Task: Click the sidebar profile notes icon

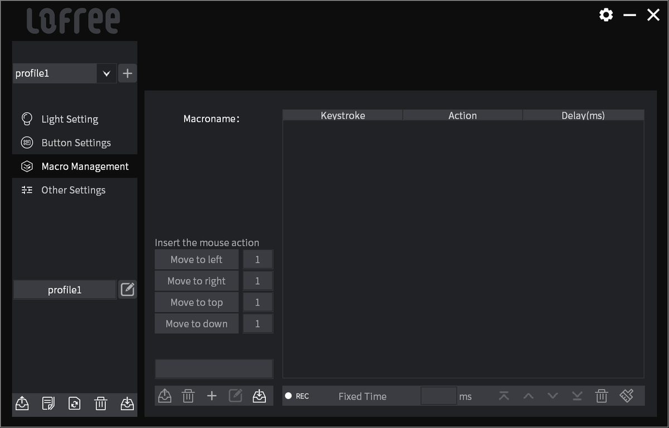Action: point(48,403)
